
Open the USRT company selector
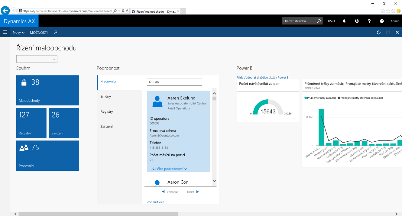pyautogui.click(x=332, y=21)
